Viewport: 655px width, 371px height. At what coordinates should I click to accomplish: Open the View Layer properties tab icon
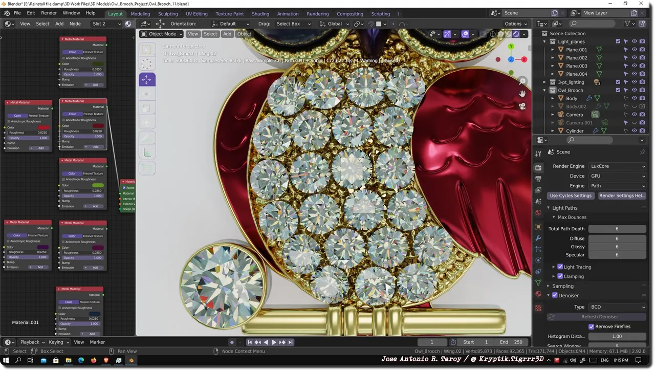click(538, 190)
